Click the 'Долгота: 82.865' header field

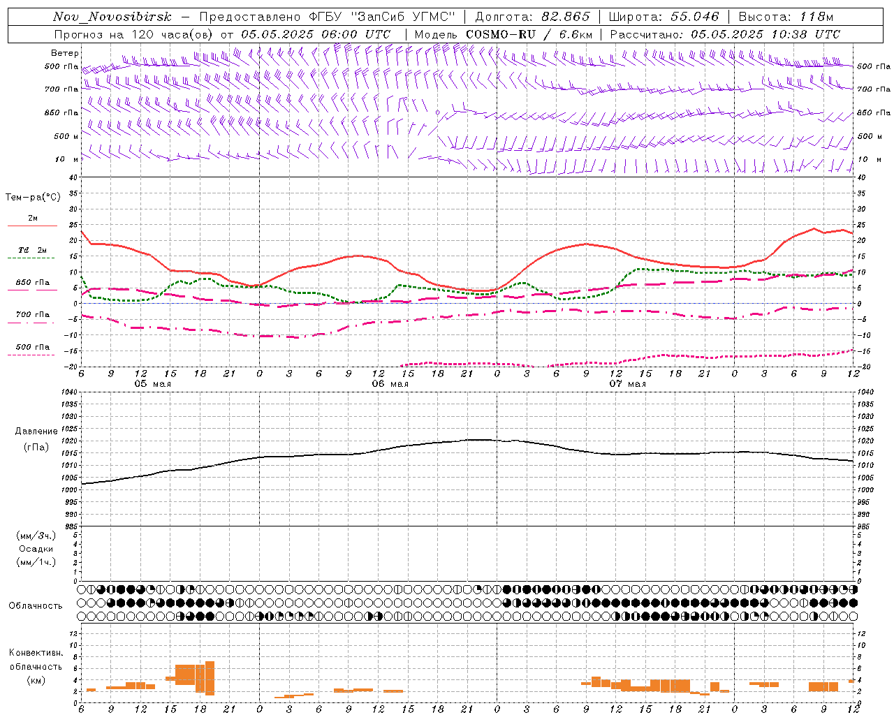[532, 17]
